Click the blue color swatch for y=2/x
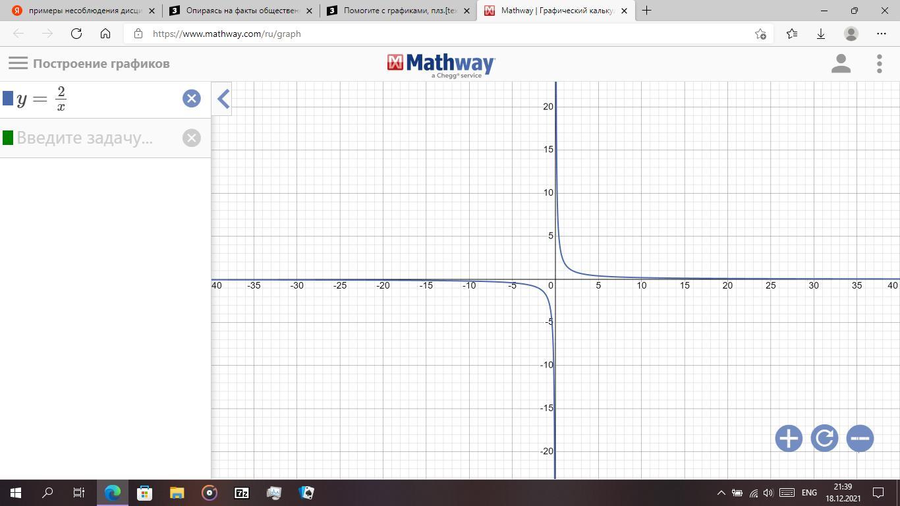The image size is (900, 506). point(8,99)
